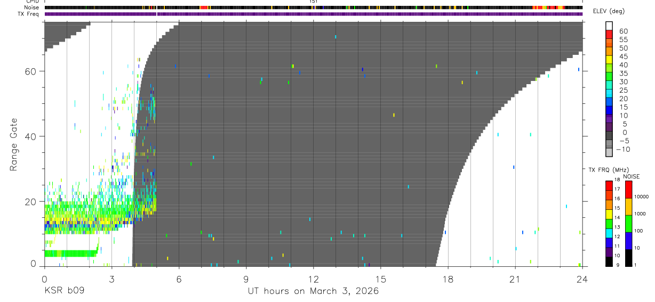The width and height of the screenshot is (655, 302).
Task: Click the 45 label in ELEV legend
Action: (x=624, y=56)
